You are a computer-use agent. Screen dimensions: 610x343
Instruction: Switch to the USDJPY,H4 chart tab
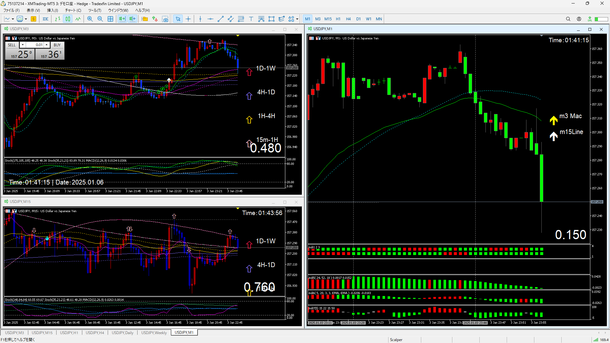pyautogui.click(x=95, y=333)
